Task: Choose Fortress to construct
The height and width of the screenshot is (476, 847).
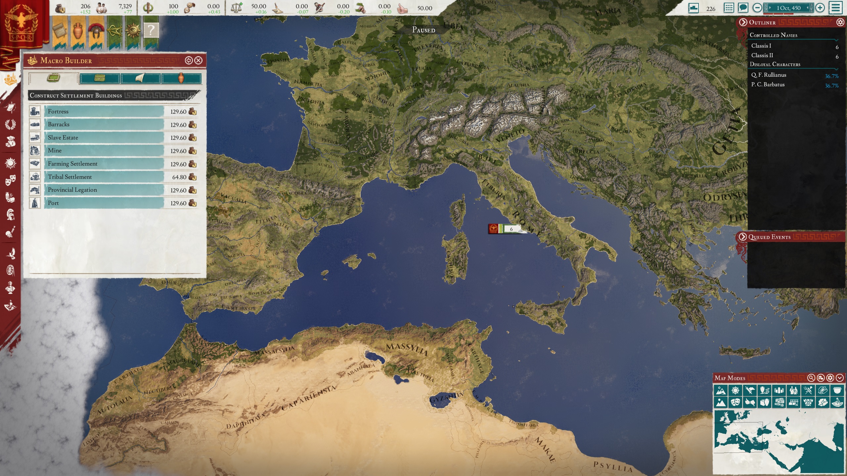Action: pyautogui.click(x=113, y=111)
